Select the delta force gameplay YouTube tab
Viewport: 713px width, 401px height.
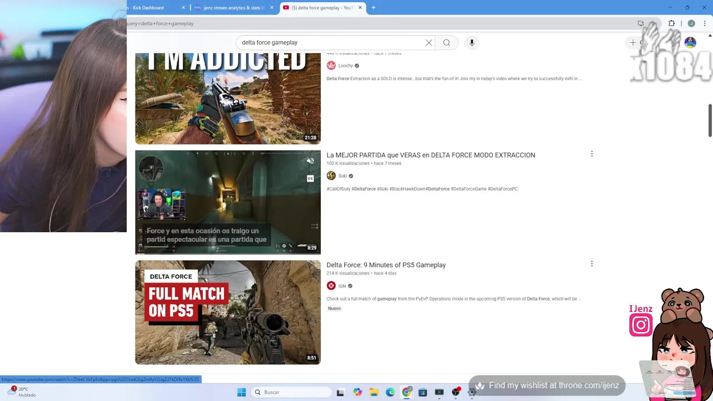[322, 8]
